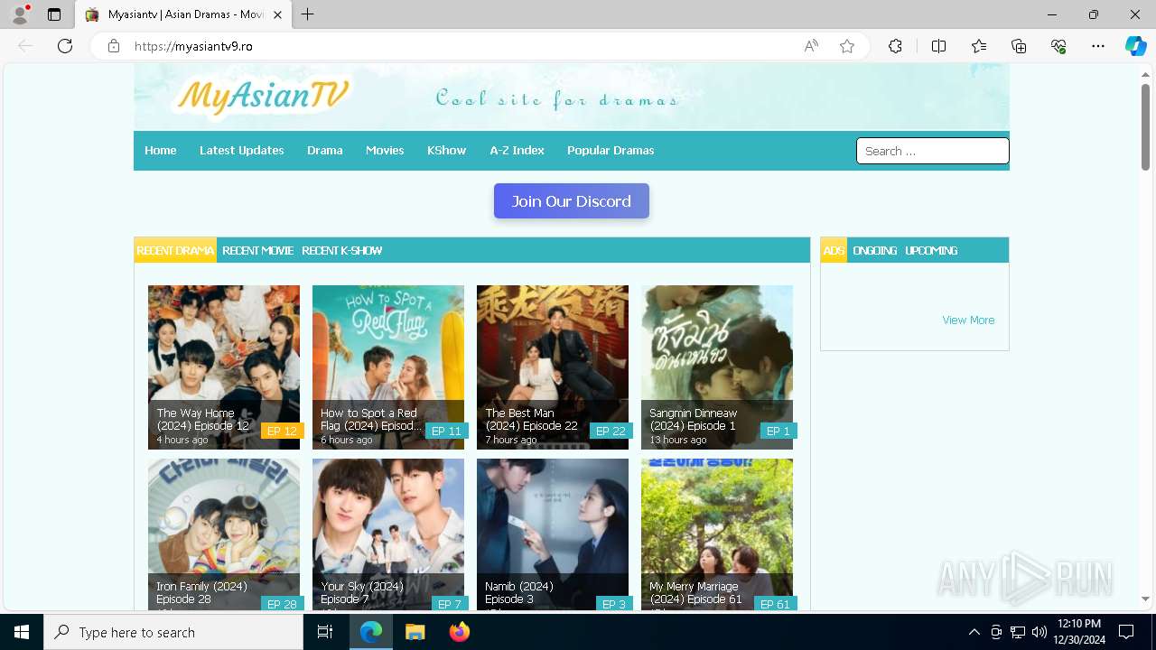Open Sangmin Dinneaw Episode 1 thumbnail
Viewport: 1156px width, 650px height.
point(717,367)
